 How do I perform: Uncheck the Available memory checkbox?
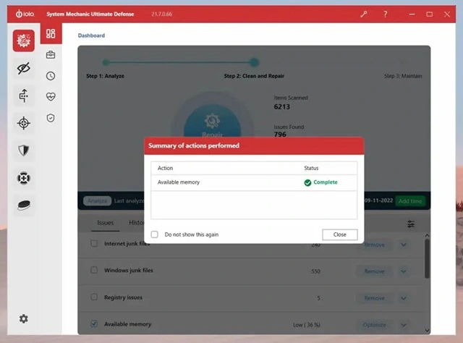[94, 324]
